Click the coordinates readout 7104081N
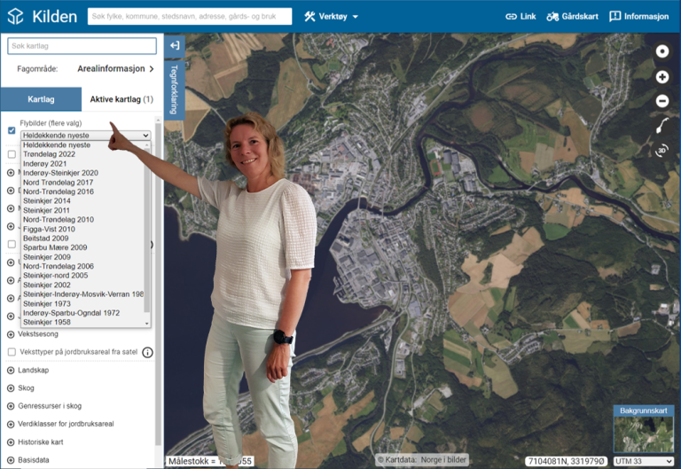The width and height of the screenshot is (681, 469). click(x=566, y=461)
